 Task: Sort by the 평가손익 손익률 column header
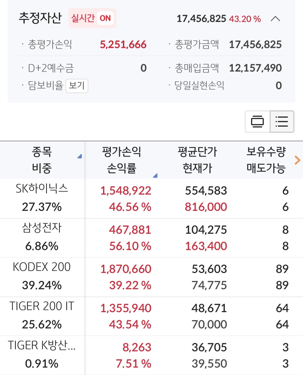[x=121, y=160]
